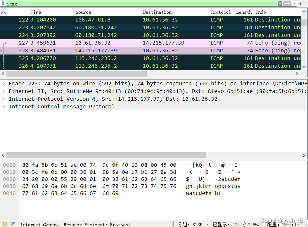Image resolution: width=308 pixels, height=227 pixels.
Task: Click the status bar protocol field text
Action: 75,225
